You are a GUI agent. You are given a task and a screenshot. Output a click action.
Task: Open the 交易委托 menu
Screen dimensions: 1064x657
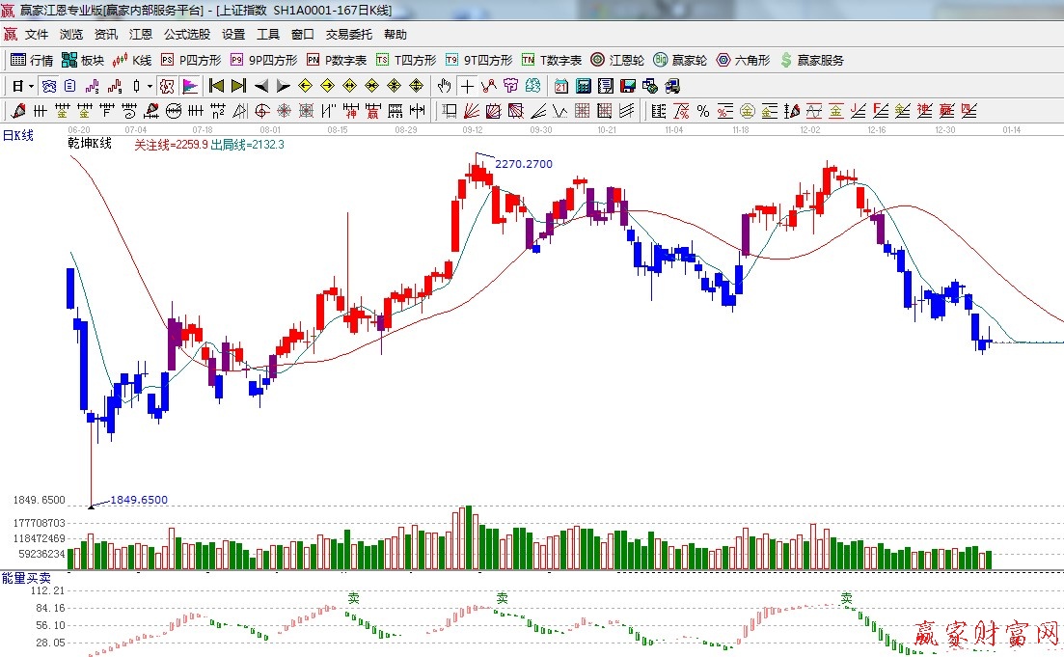348,35
